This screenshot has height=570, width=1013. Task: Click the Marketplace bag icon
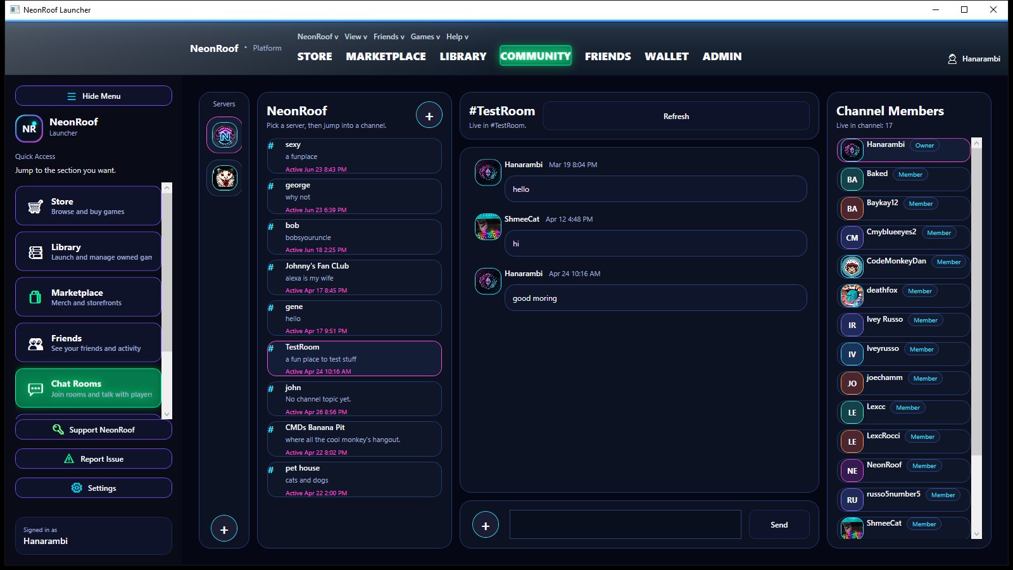click(x=35, y=297)
